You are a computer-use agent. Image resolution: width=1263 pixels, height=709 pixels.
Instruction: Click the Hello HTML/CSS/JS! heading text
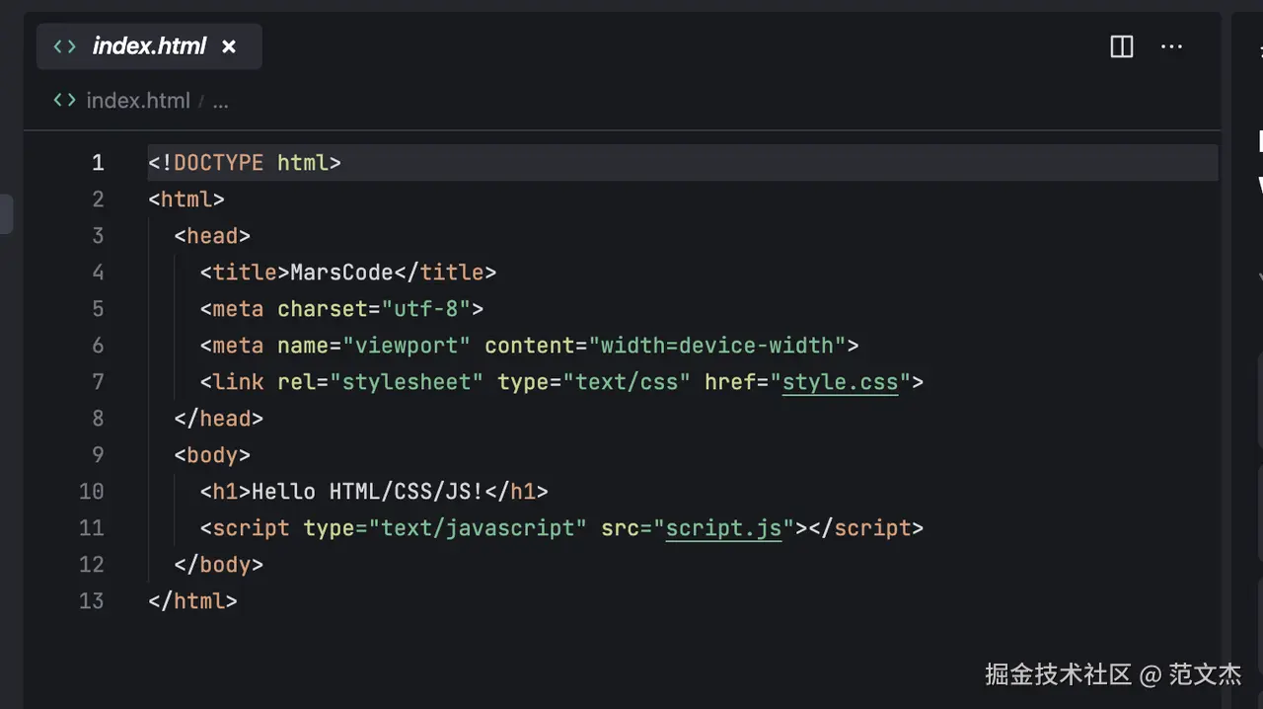[368, 492]
